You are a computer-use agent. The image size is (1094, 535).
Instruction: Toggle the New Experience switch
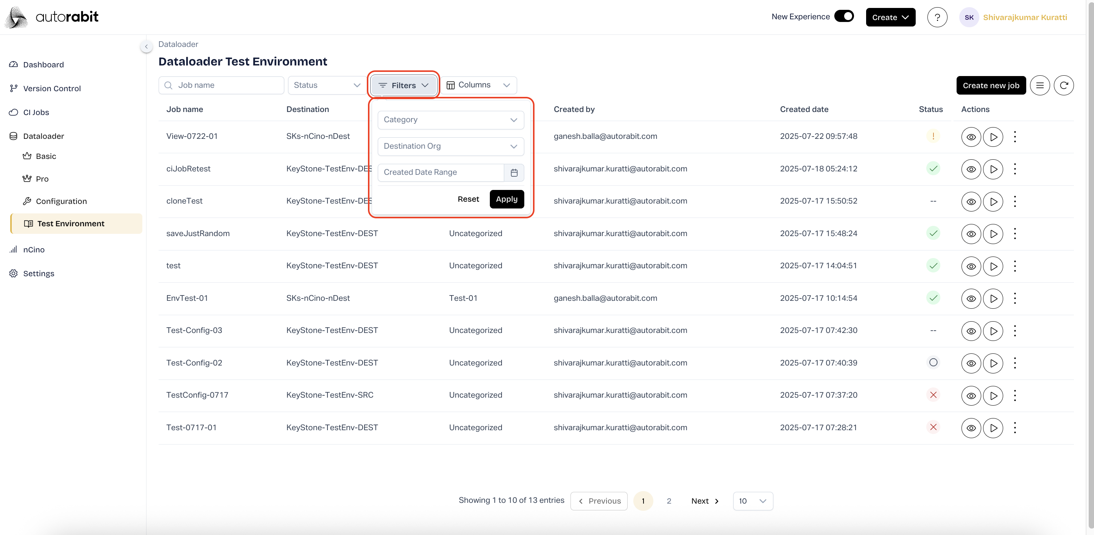coord(843,16)
